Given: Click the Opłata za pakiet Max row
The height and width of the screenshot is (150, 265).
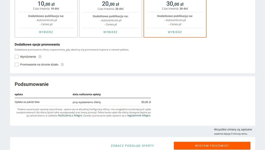Looking at the screenshot, I should pos(82,102).
